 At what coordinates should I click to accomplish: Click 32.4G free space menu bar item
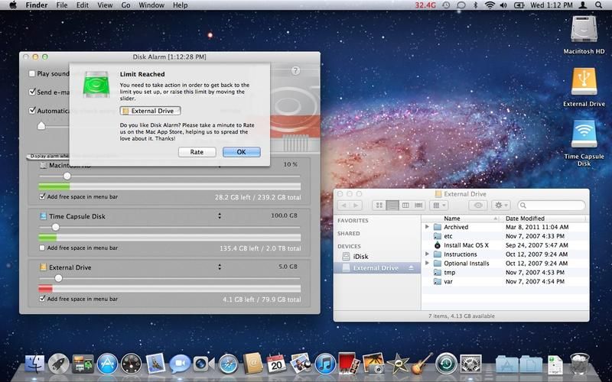tap(425, 5)
